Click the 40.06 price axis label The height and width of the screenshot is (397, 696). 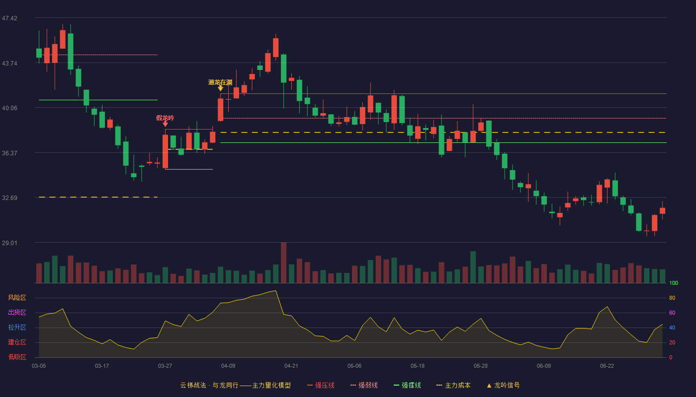(9, 108)
